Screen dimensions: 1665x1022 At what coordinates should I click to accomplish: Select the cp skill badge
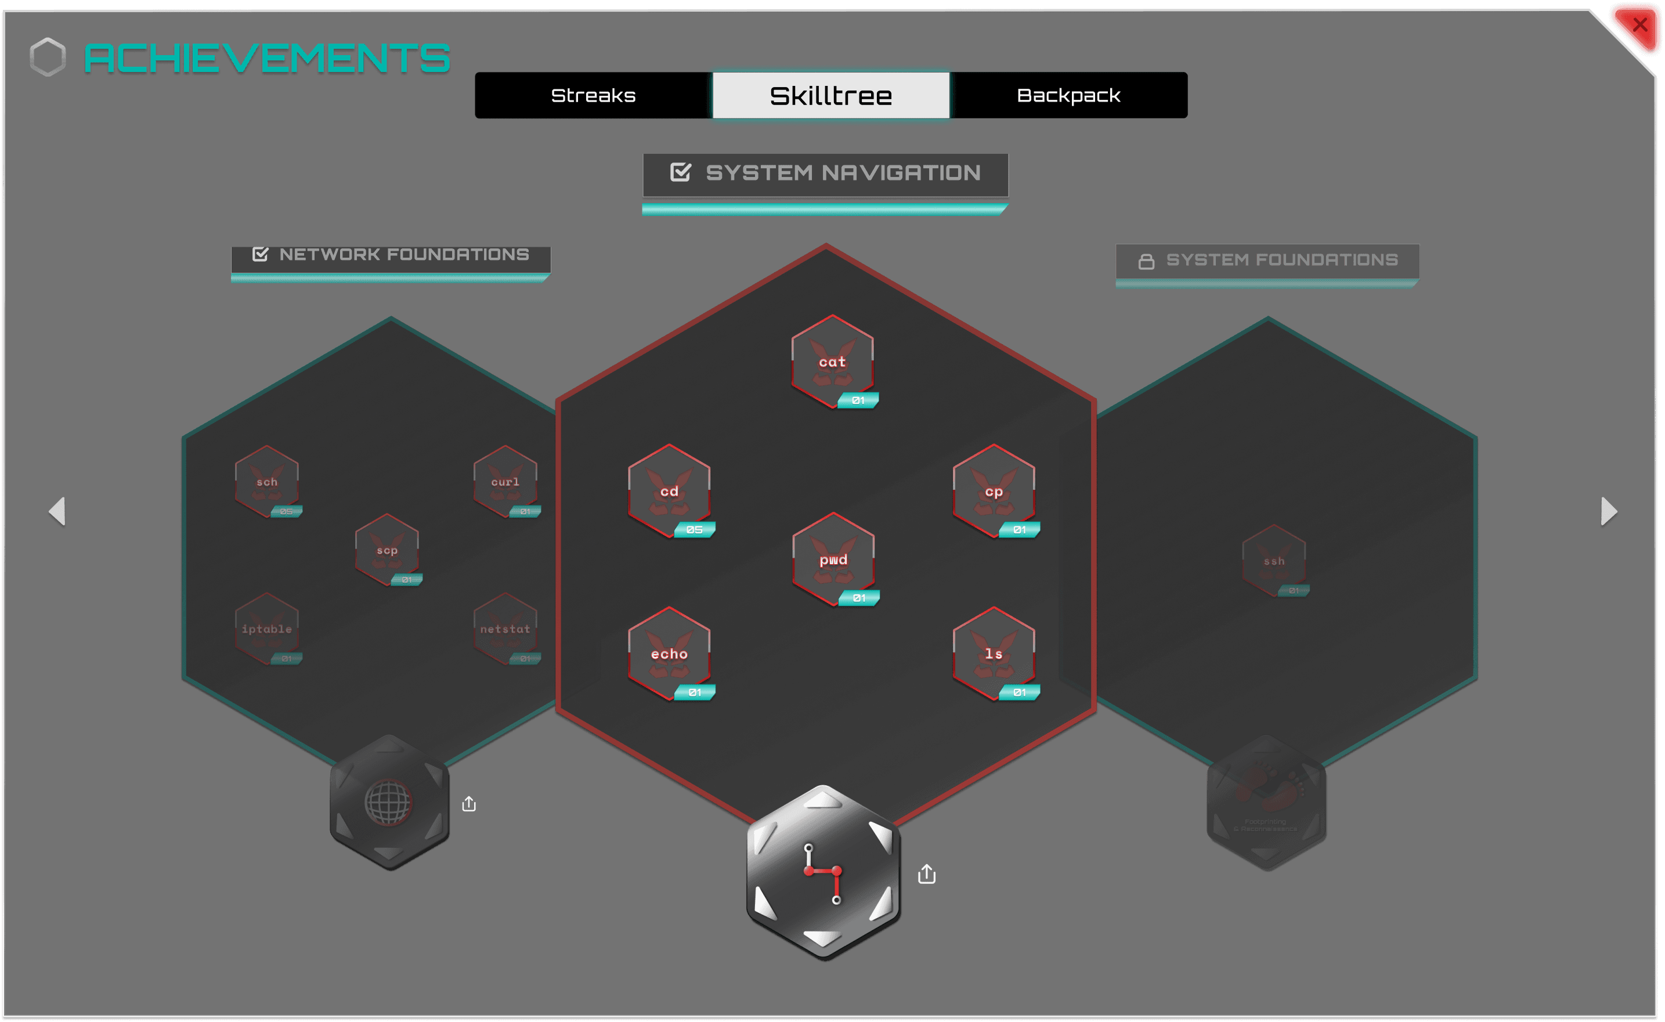coord(994,492)
